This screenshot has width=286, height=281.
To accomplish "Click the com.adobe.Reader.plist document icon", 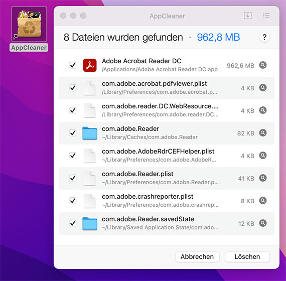I will pos(90,179).
